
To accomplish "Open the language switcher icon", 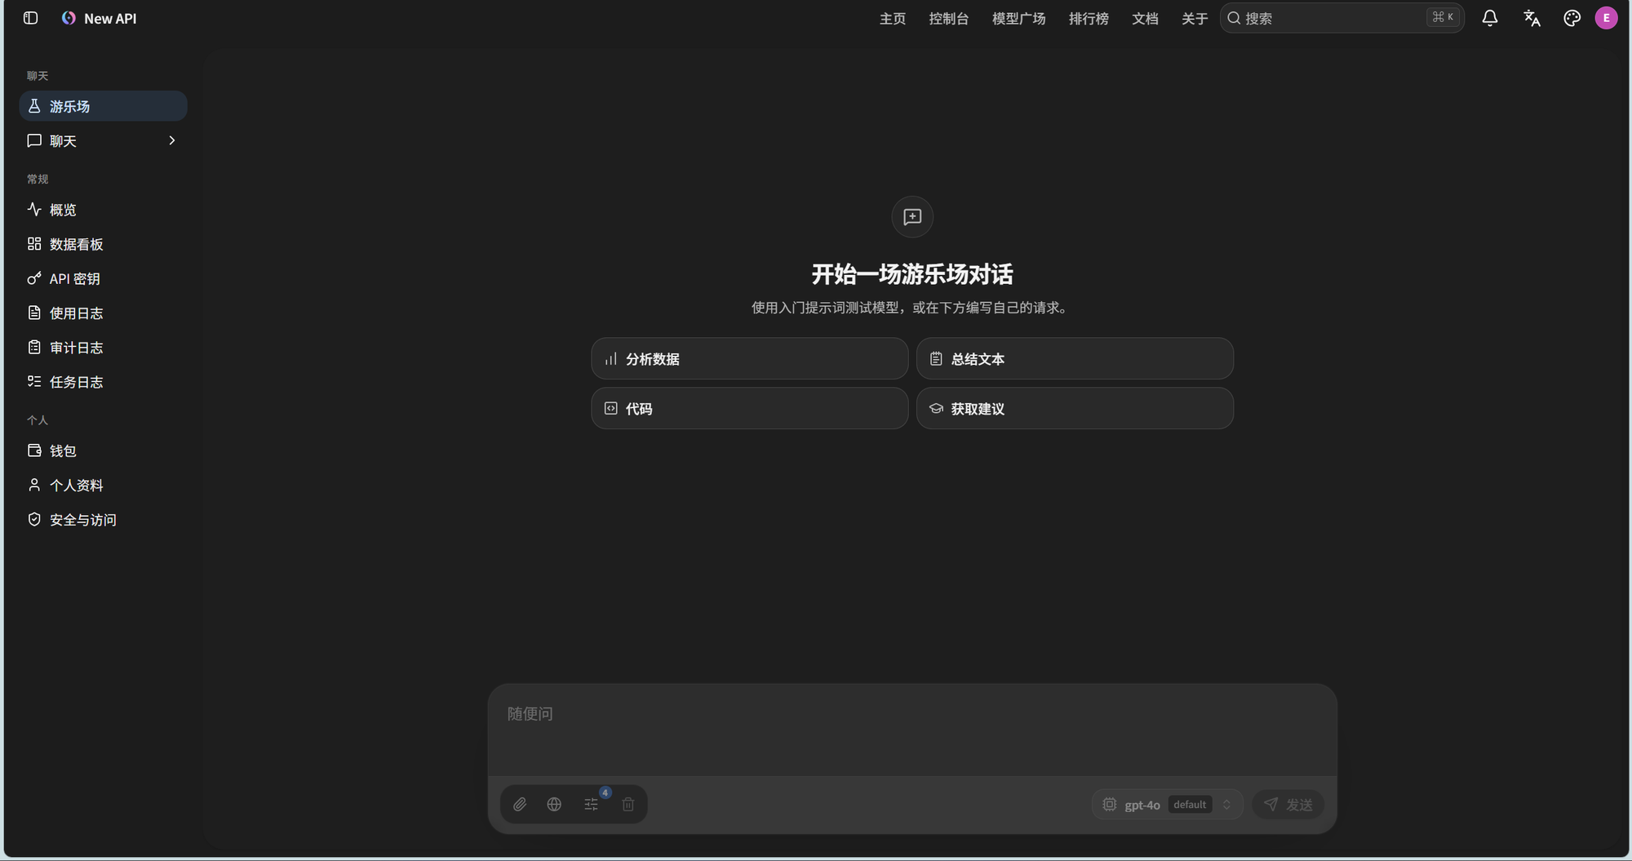I will click(x=1532, y=18).
